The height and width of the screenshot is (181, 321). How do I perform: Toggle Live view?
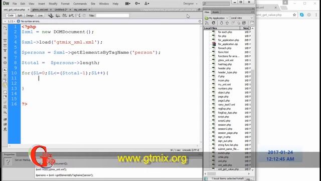(40, 16)
